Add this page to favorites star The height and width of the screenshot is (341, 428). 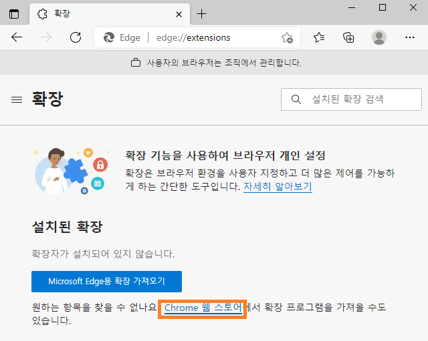pyautogui.click(x=287, y=37)
